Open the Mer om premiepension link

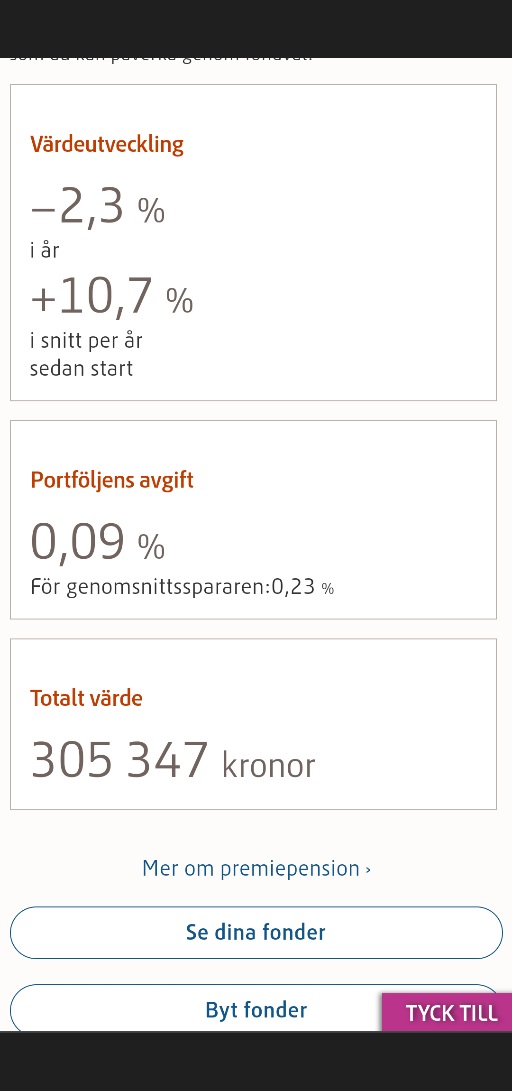(x=251, y=869)
